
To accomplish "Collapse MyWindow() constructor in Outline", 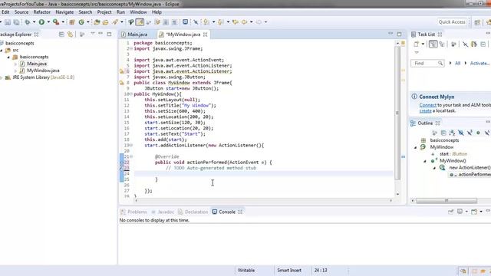I will point(425,161).
